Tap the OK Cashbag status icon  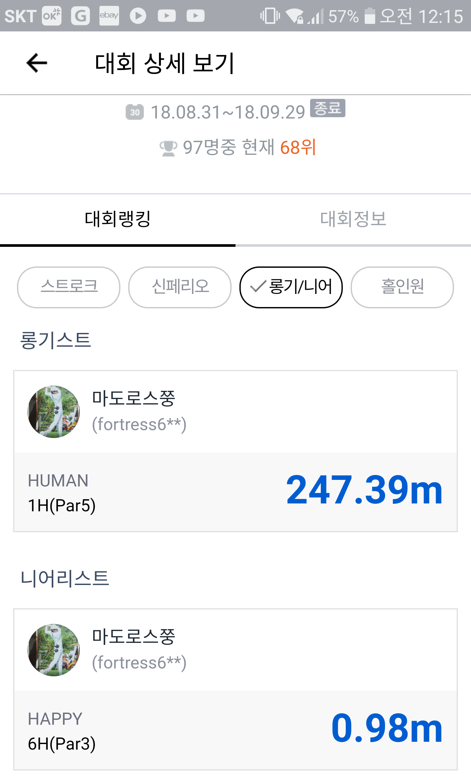(52, 16)
